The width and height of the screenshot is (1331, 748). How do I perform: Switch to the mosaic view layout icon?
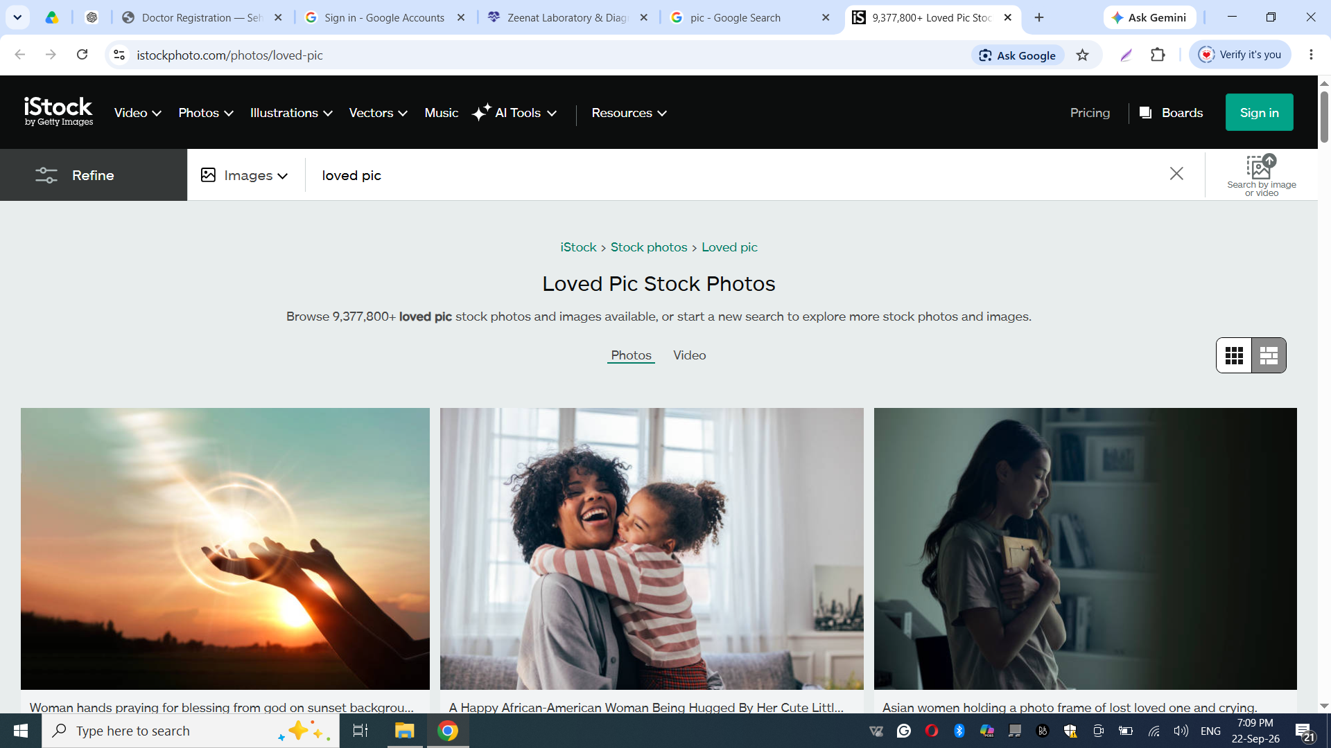click(x=1269, y=355)
